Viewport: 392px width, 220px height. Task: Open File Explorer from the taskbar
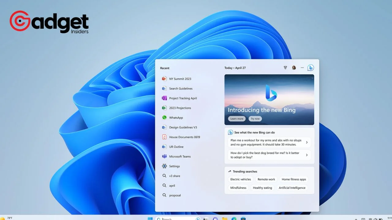pyautogui.click(x=224, y=218)
